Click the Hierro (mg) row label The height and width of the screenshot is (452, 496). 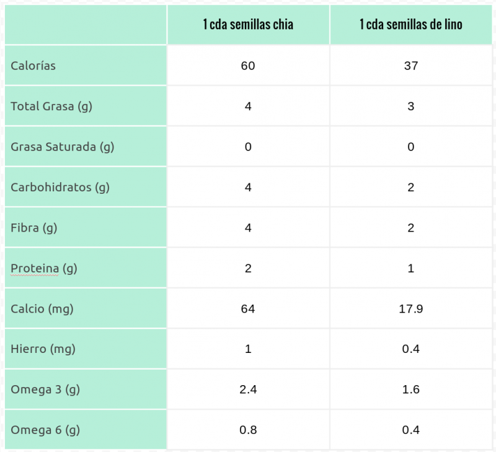43,349
